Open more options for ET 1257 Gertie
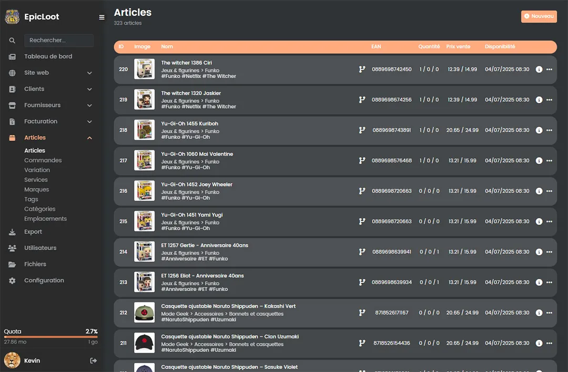The height and width of the screenshot is (372, 568). pyautogui.click(x=549, y=252)
